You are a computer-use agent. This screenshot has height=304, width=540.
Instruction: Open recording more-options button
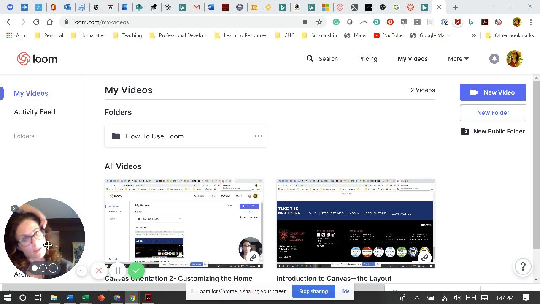point(82,271)
